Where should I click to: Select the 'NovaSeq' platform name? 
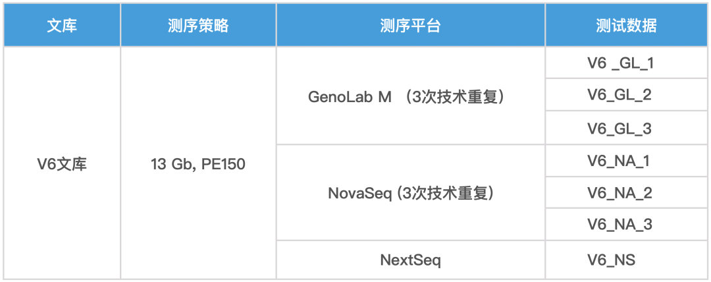355,194
